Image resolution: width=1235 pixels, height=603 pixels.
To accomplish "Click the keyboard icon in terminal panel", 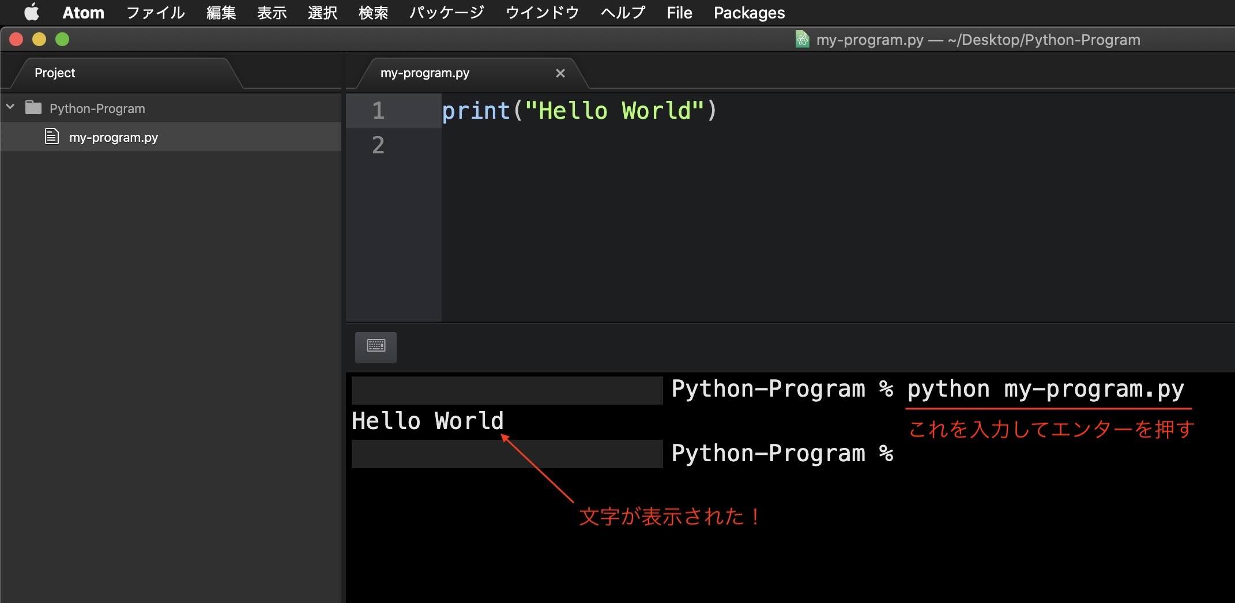I will [376, 346].
